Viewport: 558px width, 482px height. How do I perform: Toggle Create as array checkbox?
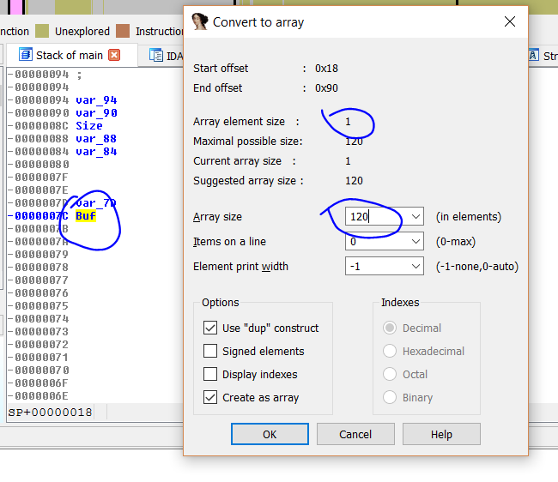click(x=210, y=397)
